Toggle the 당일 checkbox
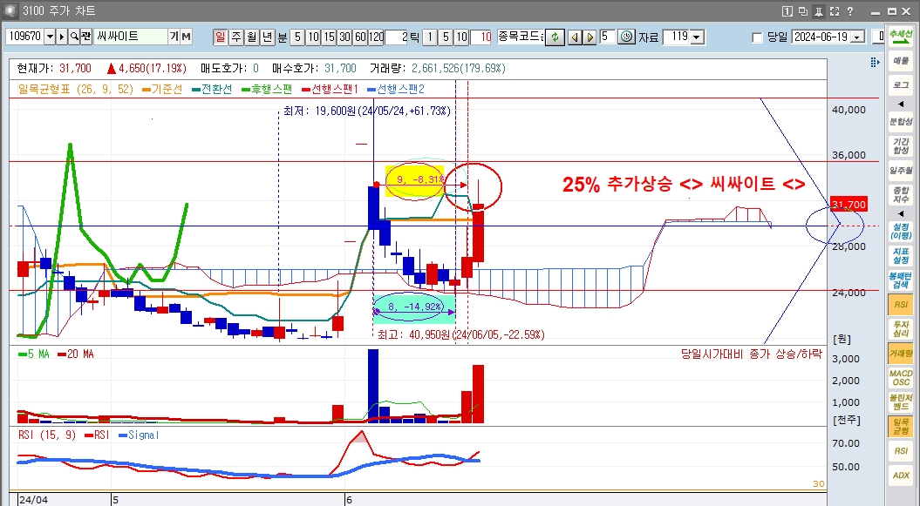This screenshot has width=920, height=506. [758, 37]
